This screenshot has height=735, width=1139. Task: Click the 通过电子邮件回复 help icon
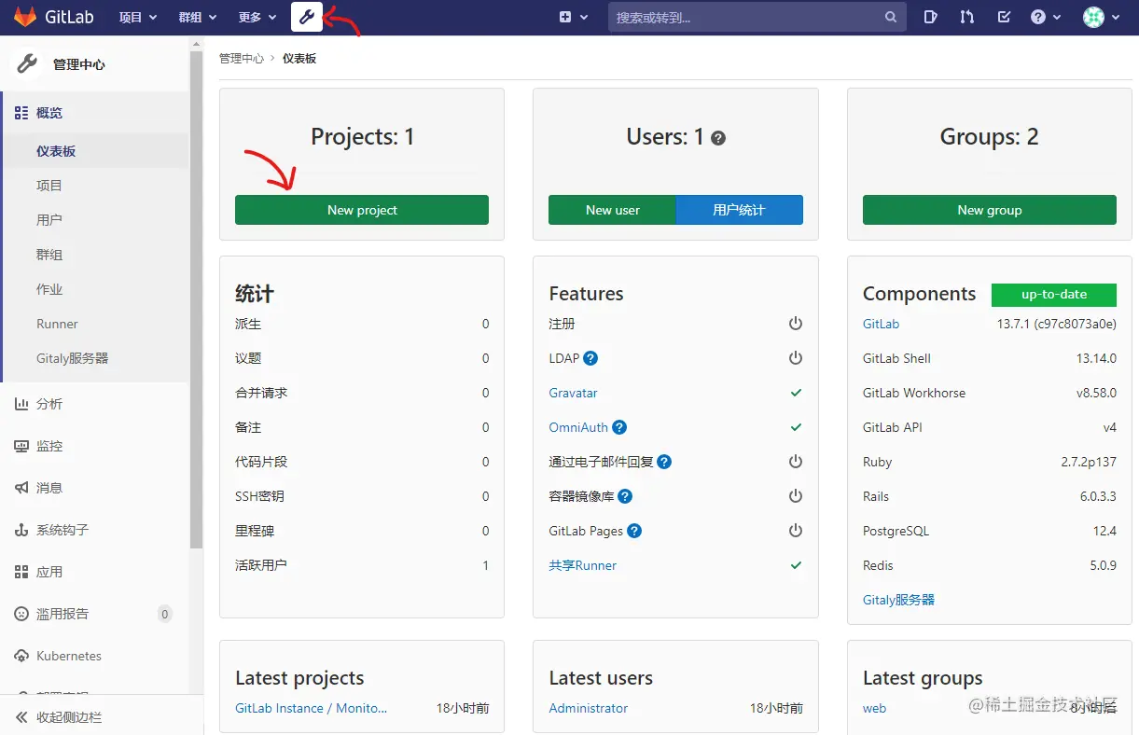pos(664,462)
